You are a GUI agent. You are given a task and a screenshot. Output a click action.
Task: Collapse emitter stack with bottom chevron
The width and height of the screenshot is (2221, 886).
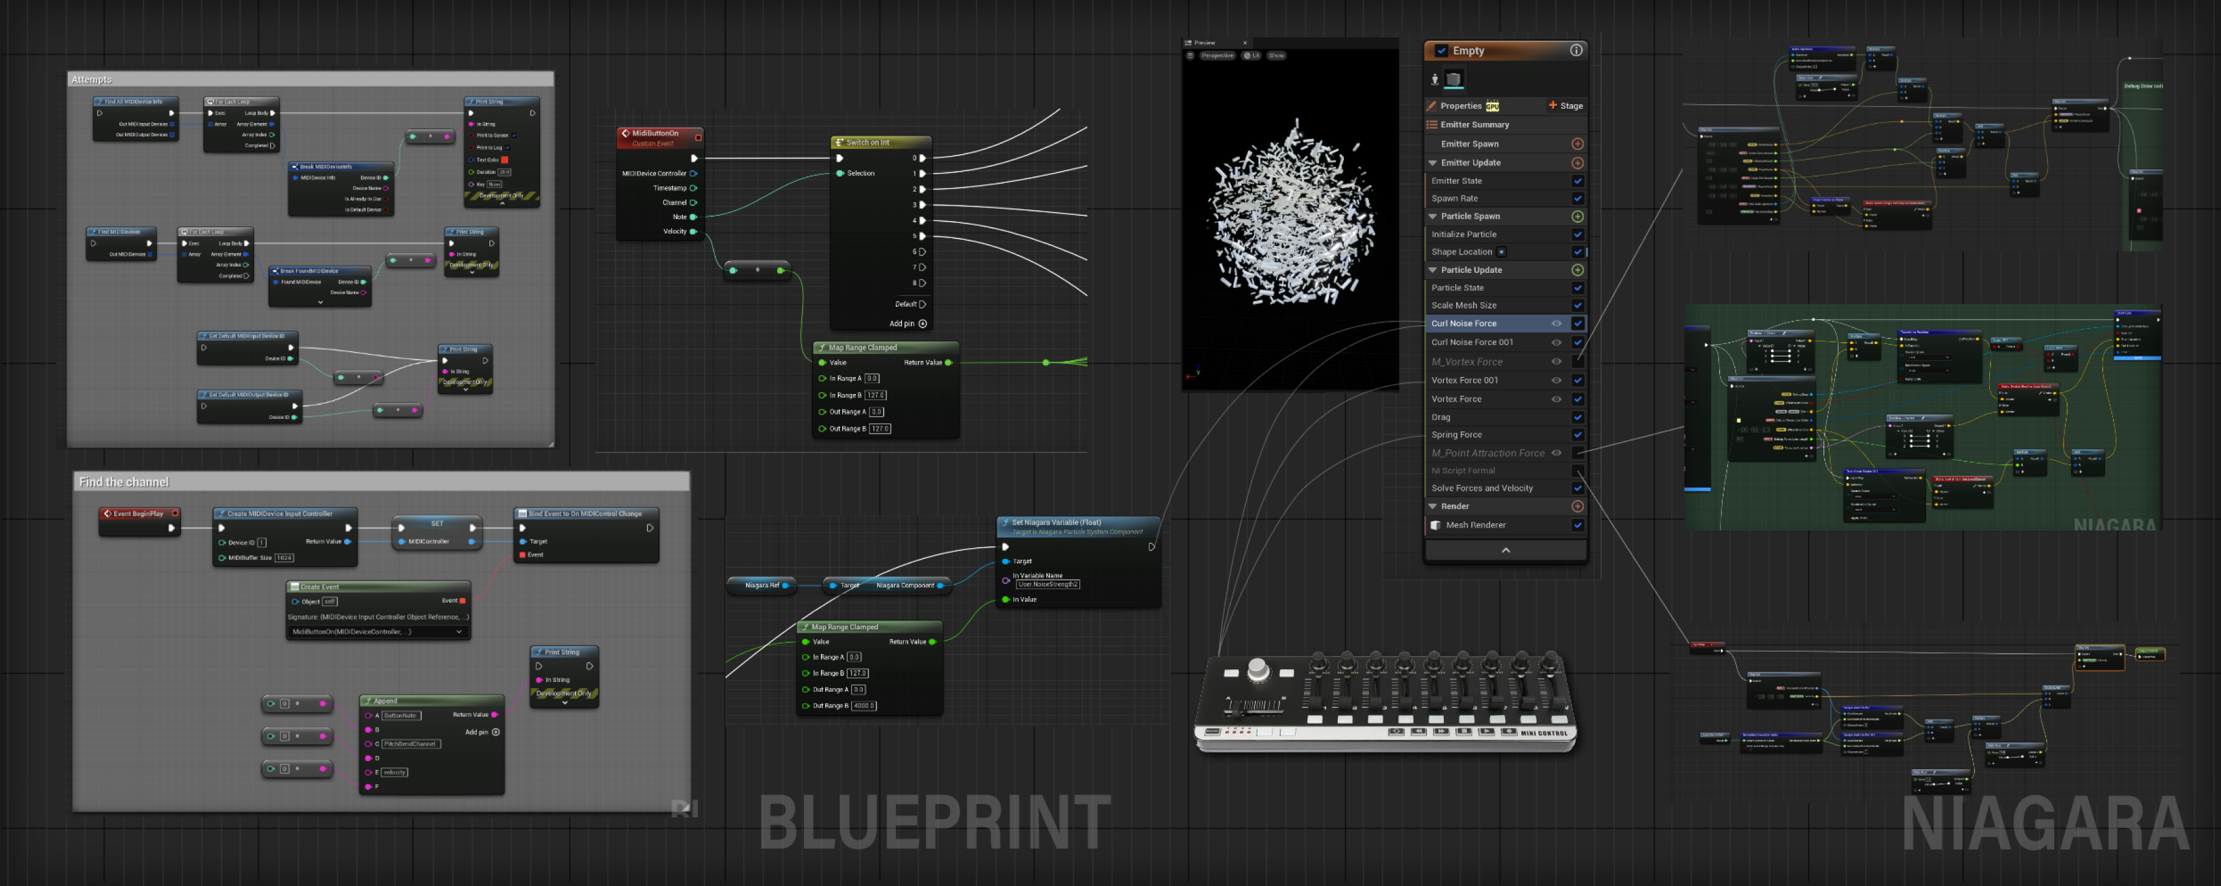click(x=1506, y=551)
